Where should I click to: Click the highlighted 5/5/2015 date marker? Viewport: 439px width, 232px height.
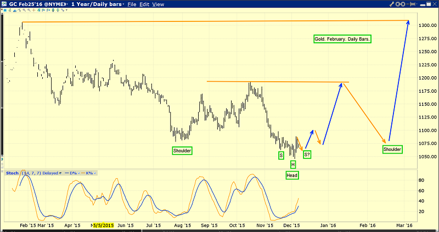pyautogui.click(x=103, y=225)
